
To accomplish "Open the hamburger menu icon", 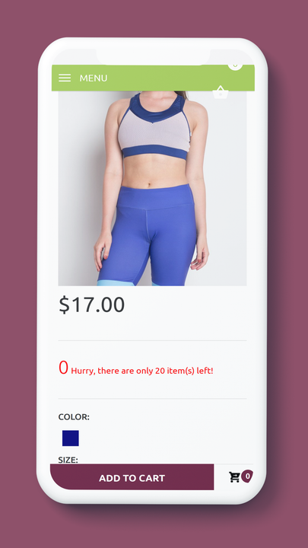I will 65,78.
